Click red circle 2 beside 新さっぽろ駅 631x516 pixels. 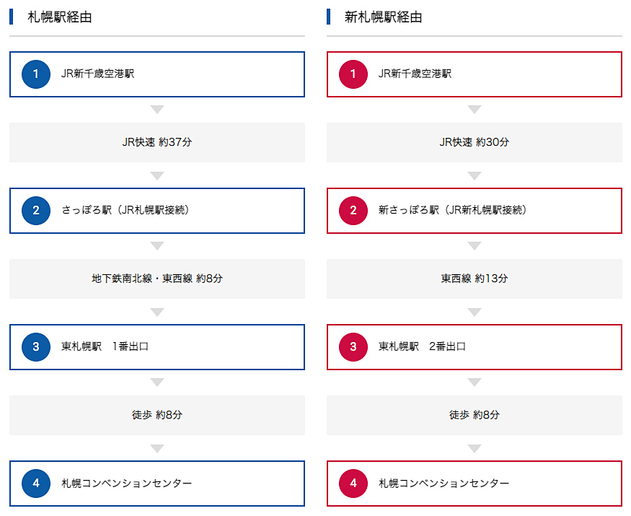click(353, 210)
